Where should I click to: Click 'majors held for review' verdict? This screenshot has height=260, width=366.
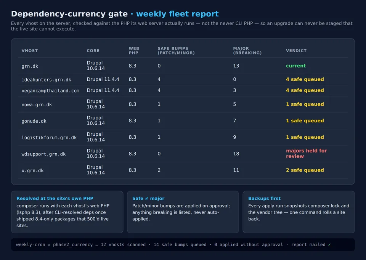[x=307, y=154]
